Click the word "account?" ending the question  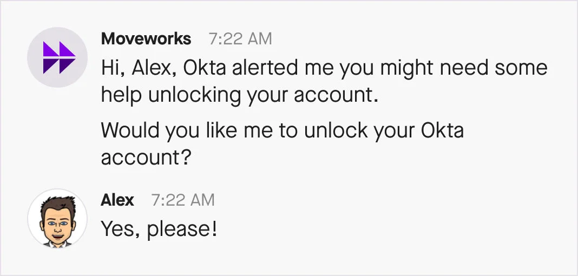tap(147, 158)
